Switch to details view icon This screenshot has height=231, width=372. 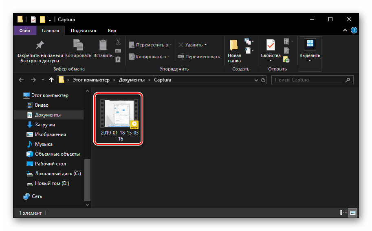click(x=343, y=213)
